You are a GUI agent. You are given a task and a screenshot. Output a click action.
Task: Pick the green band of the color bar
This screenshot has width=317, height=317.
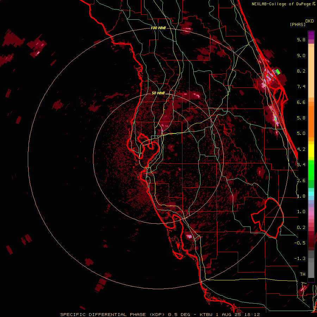pyautogui.click(x=311, y=170)
